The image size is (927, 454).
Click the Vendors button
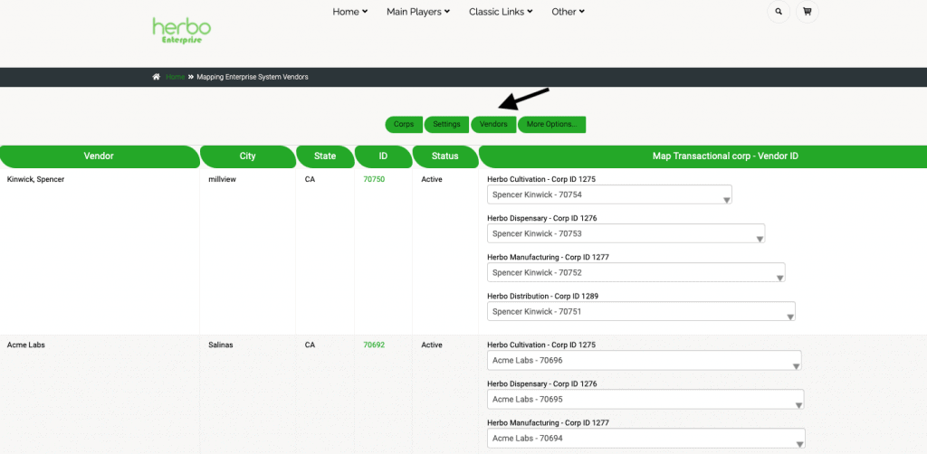coord(493,125)
